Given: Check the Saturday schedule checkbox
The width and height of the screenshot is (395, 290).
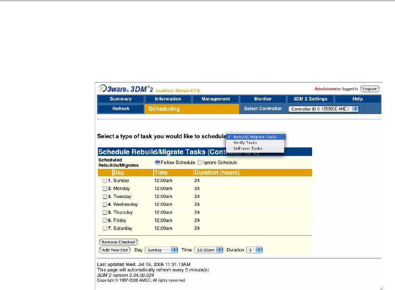Looking at the screenshot, I should (x=105, y=228).
